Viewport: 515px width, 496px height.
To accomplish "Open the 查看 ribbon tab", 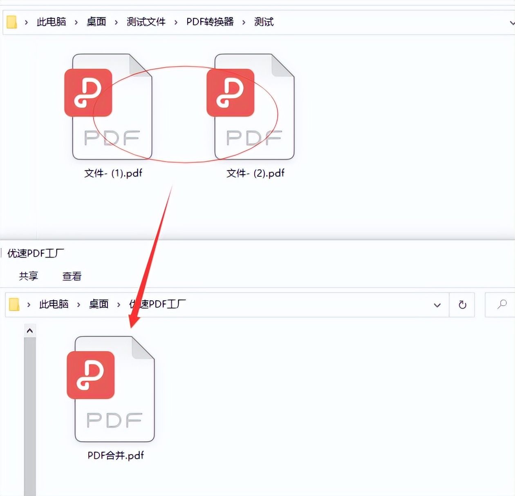I will (72, 276).
